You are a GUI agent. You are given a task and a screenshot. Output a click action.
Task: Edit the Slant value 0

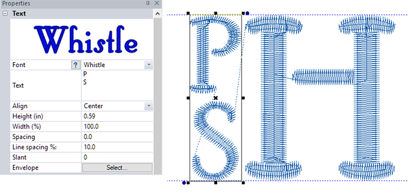[117, 158]
